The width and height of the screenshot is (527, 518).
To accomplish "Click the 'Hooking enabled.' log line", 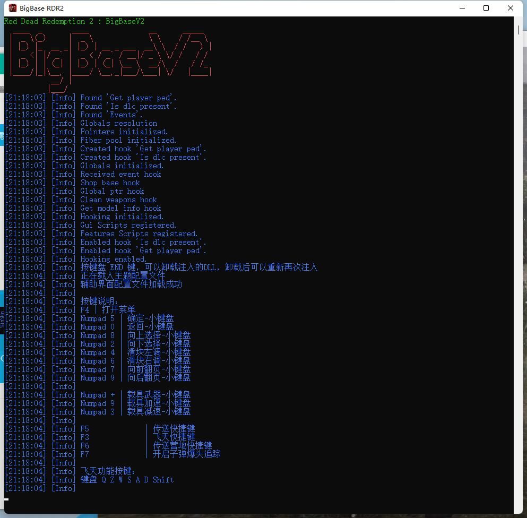I will [76, 259].
